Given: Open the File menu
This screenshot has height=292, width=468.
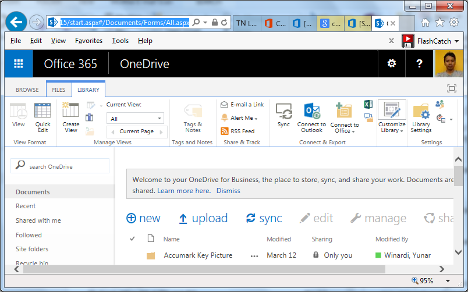Looking at the screenshot, I should pos(16,41).
